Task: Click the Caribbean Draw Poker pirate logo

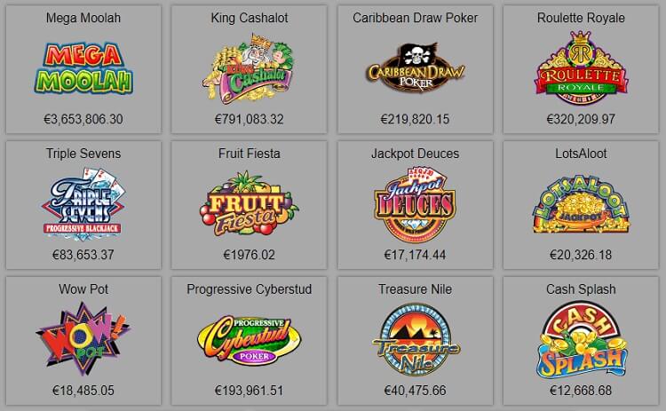Action: tap(415, 68)
